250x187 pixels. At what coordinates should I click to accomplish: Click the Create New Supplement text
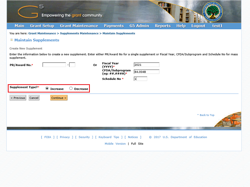(26, 48)
